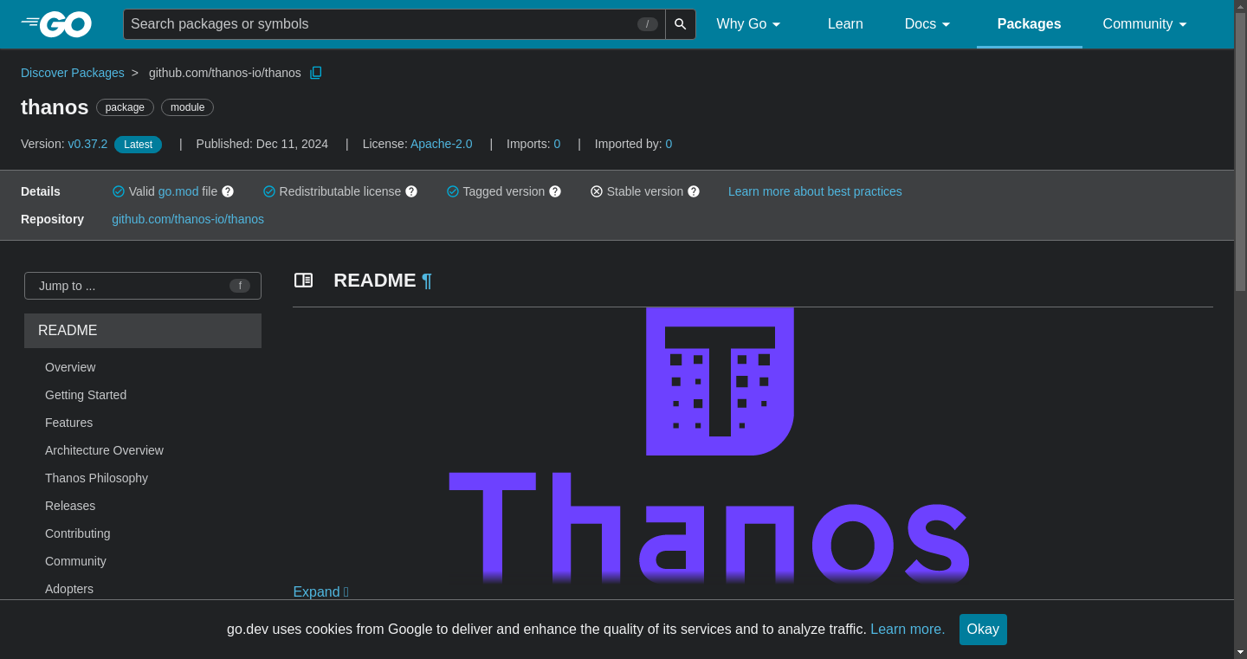
Task: Open the Imported by count link
Action: pos(669,144)
